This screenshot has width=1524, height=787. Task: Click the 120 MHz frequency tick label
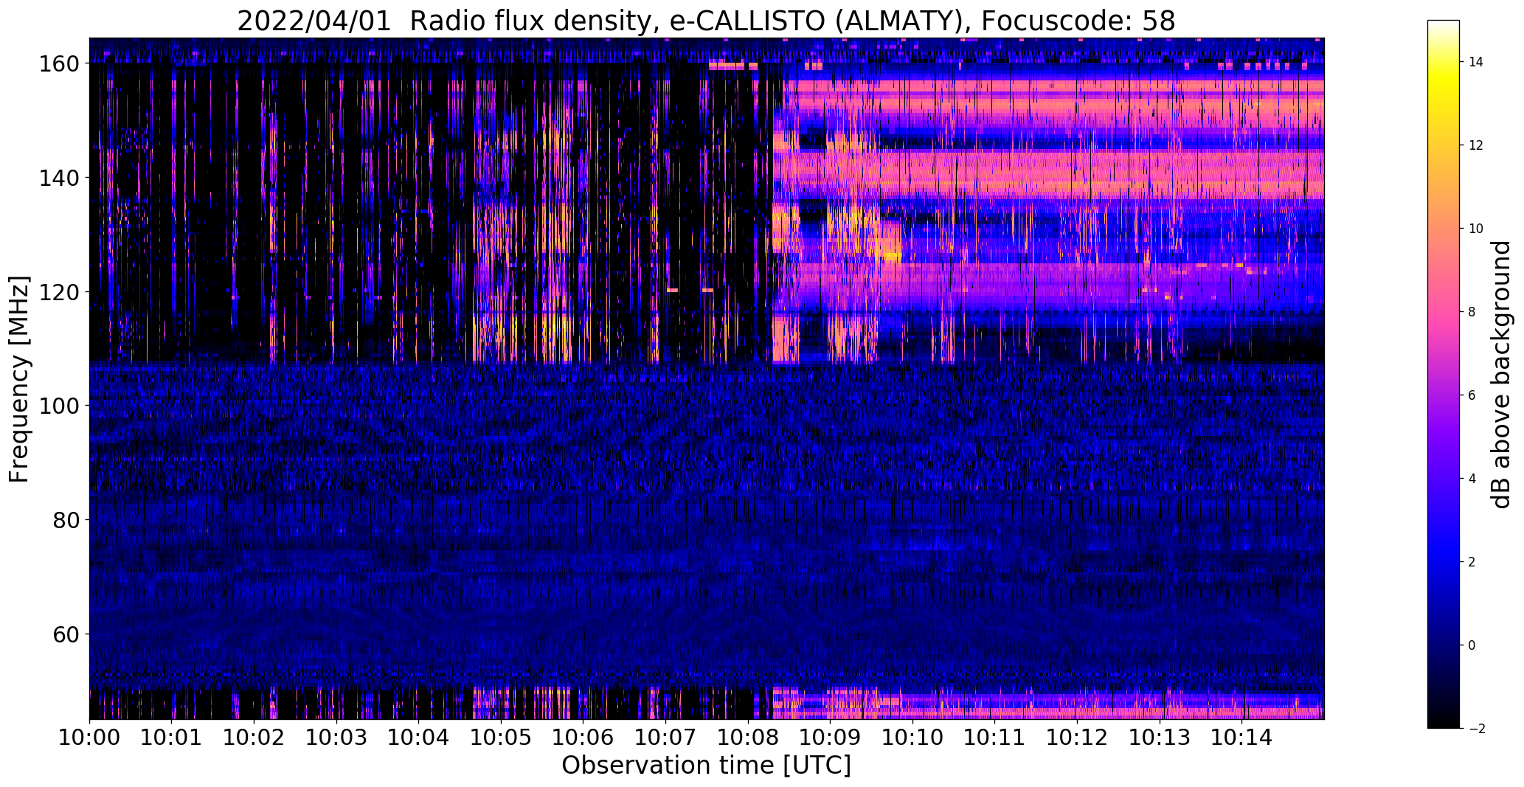[x=59, y=292]
